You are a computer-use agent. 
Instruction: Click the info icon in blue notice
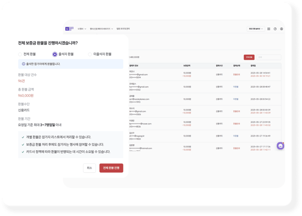[24, 64]
